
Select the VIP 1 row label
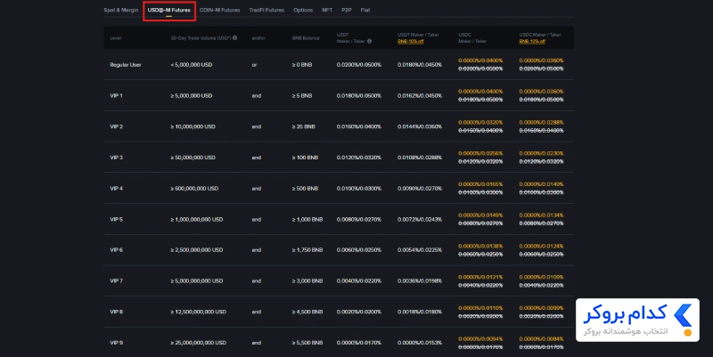(117, 96)
